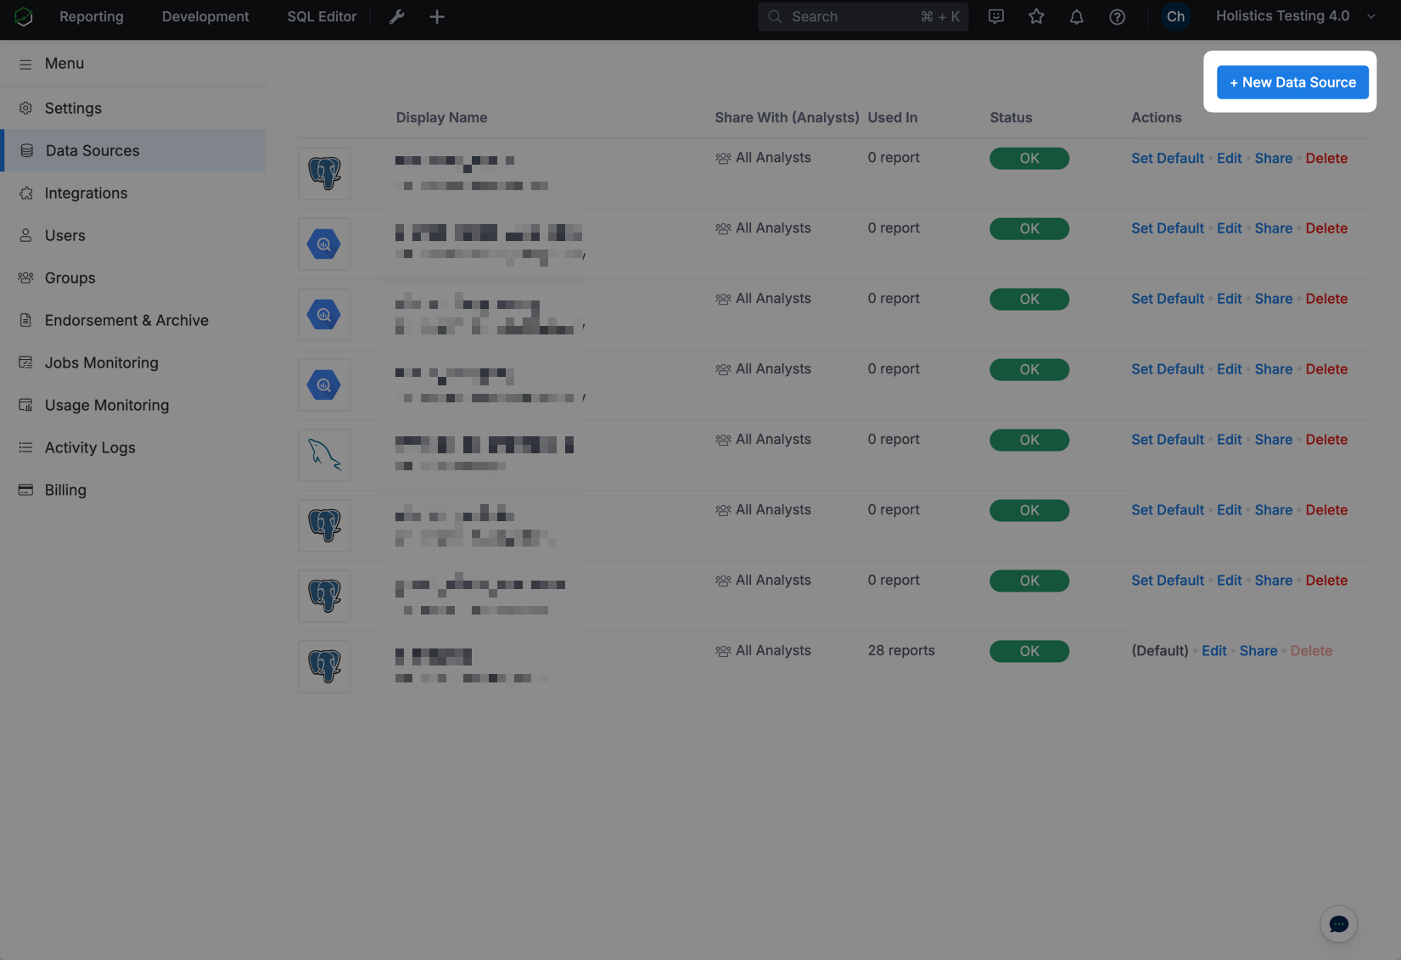Open Jobs Monitoring page
The image size is (1401, 960).
coord(101,362)
